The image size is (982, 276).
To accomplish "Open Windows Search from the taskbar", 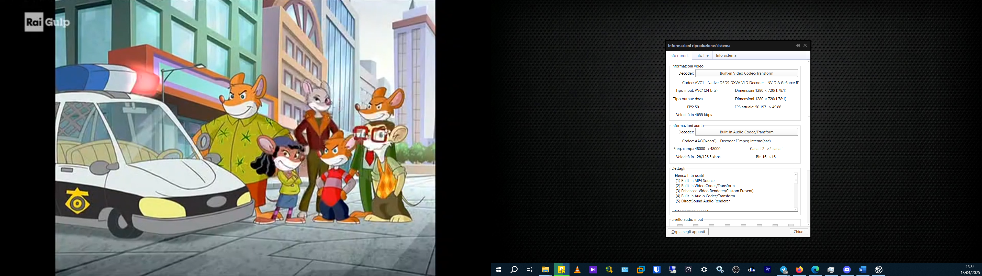I will tap(514, 270).
